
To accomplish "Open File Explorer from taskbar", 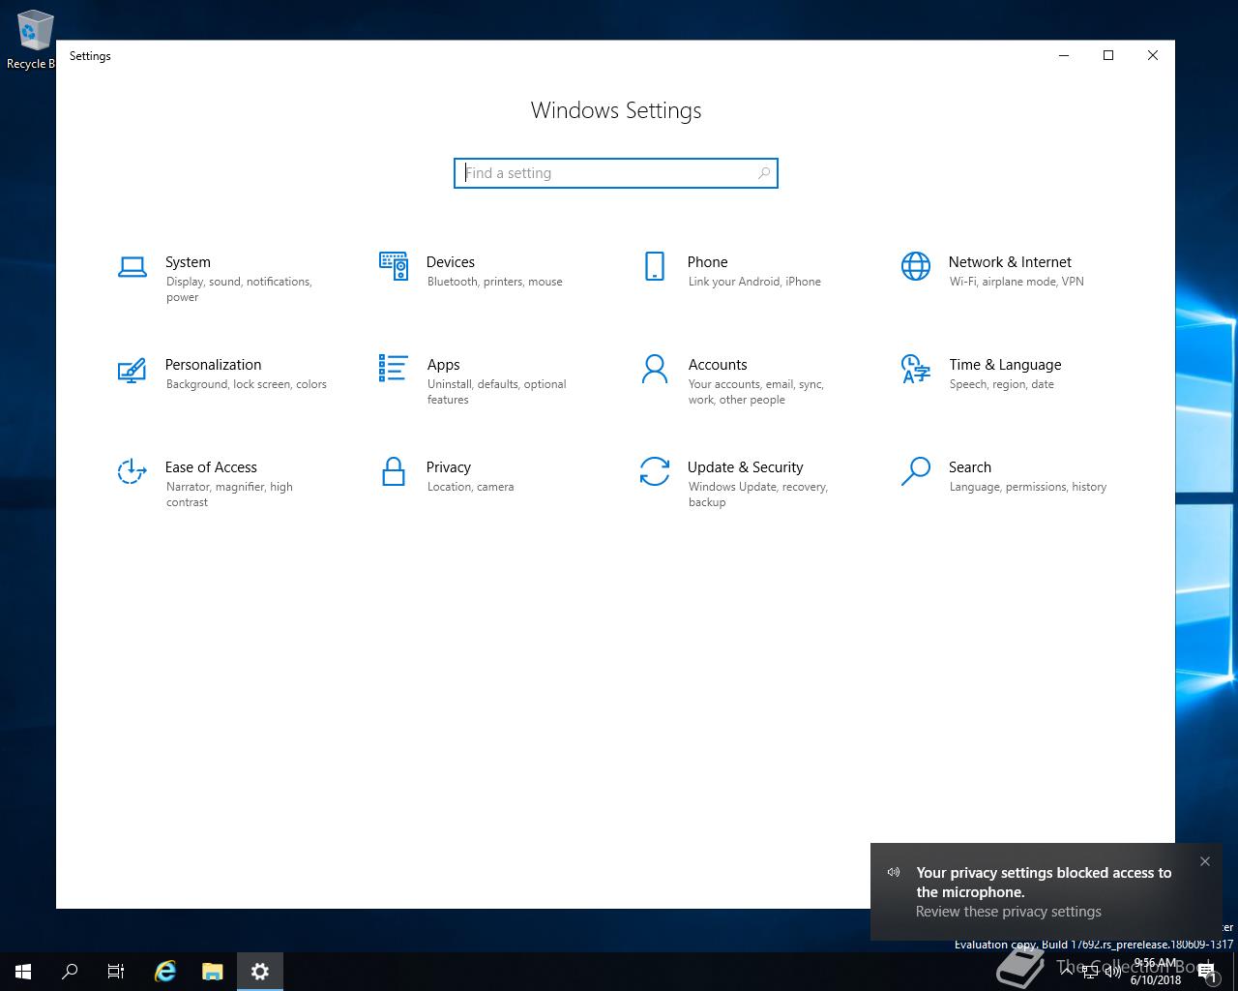I will pyautogui.click(x=213, y=972).
